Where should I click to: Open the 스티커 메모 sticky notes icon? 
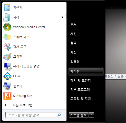(7, 37)
